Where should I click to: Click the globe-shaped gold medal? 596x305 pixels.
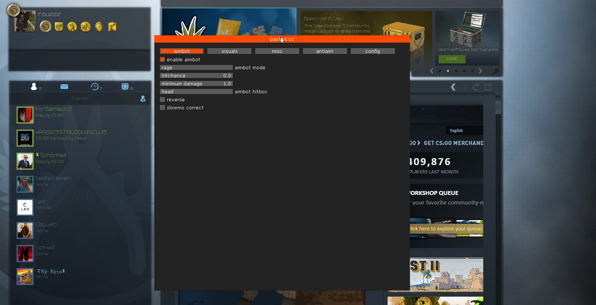pos(99,26)
